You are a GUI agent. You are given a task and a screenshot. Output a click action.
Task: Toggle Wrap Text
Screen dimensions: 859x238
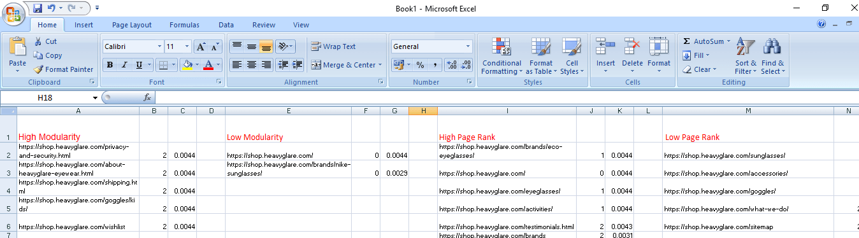coord(333,46)
